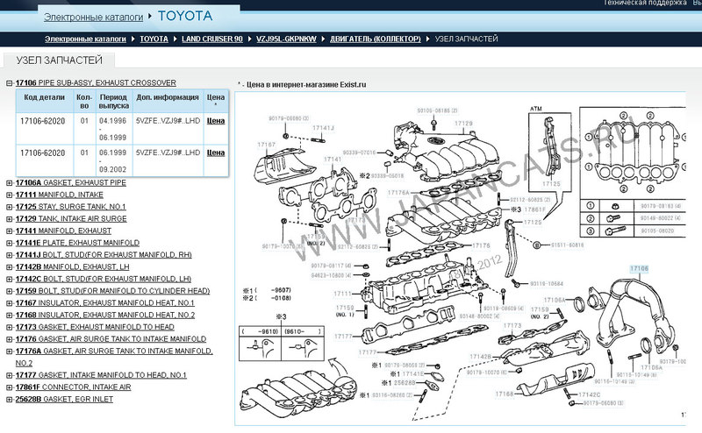
Task: Click 17141E label in diagram
Action: (412, 374)
